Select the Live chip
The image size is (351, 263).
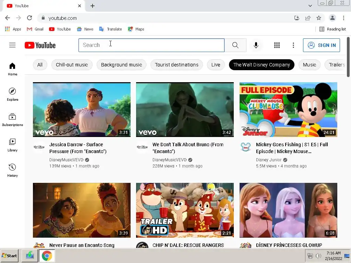coord(216,65)
